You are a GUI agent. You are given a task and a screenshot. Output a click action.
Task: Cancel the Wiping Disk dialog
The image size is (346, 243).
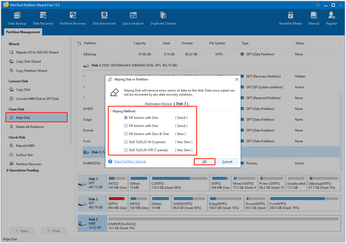pos(227,161)
